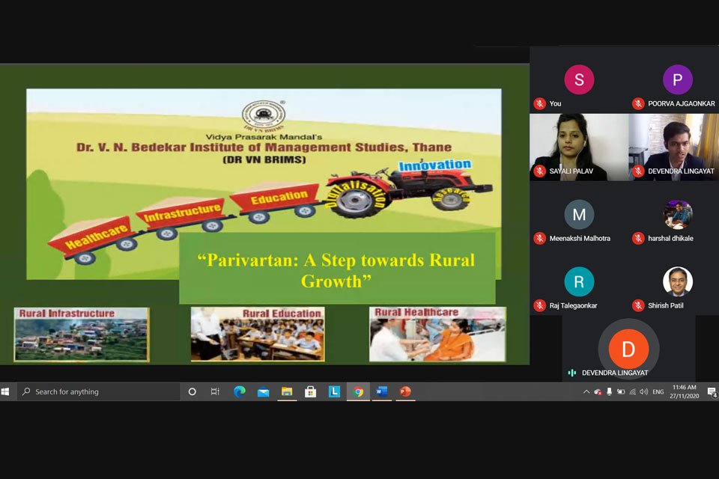The image size is (719, 479).
Task: Click the Rural Infrastructure image on slide
Action: [82, 334]
